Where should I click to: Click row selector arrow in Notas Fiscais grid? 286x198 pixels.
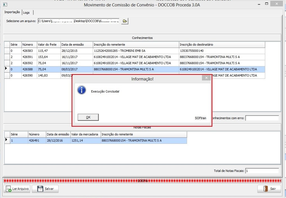click(x=7, y=140)
